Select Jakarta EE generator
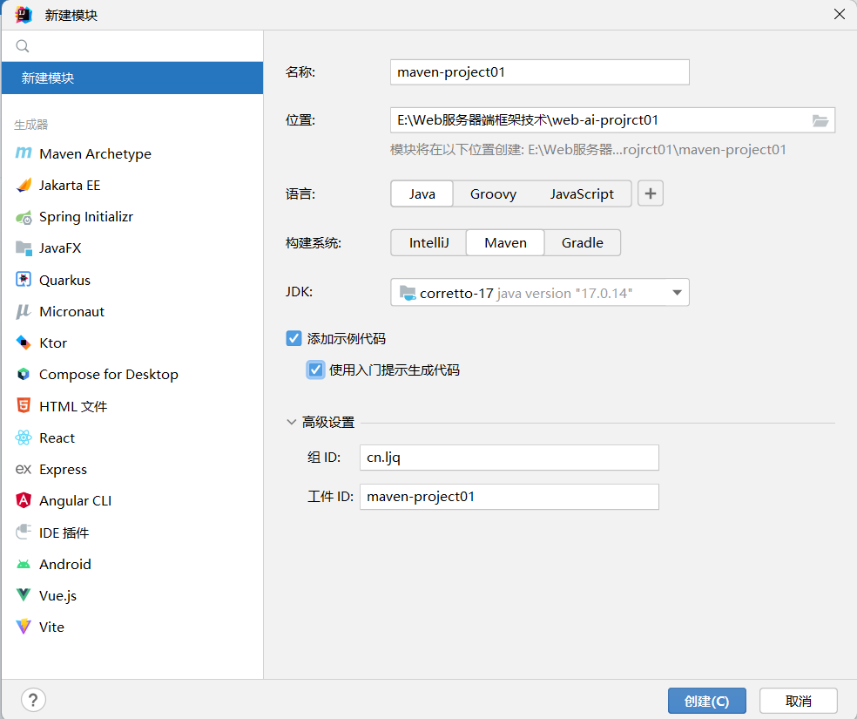The image size is (857, 719). [132, 186]
